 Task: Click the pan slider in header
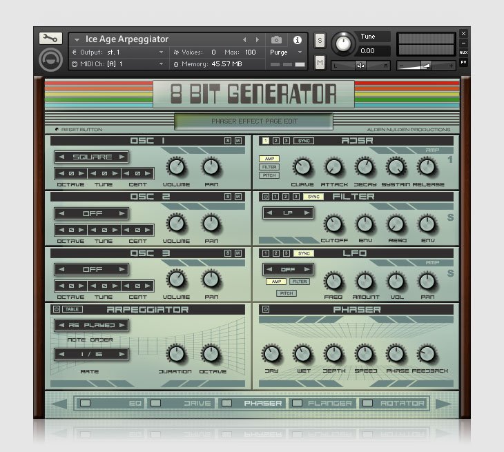coord(360,66)
